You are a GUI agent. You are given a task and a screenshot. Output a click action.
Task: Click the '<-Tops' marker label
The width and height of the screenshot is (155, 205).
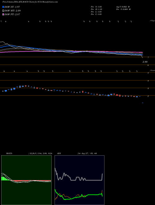click(x=152, y=21)
